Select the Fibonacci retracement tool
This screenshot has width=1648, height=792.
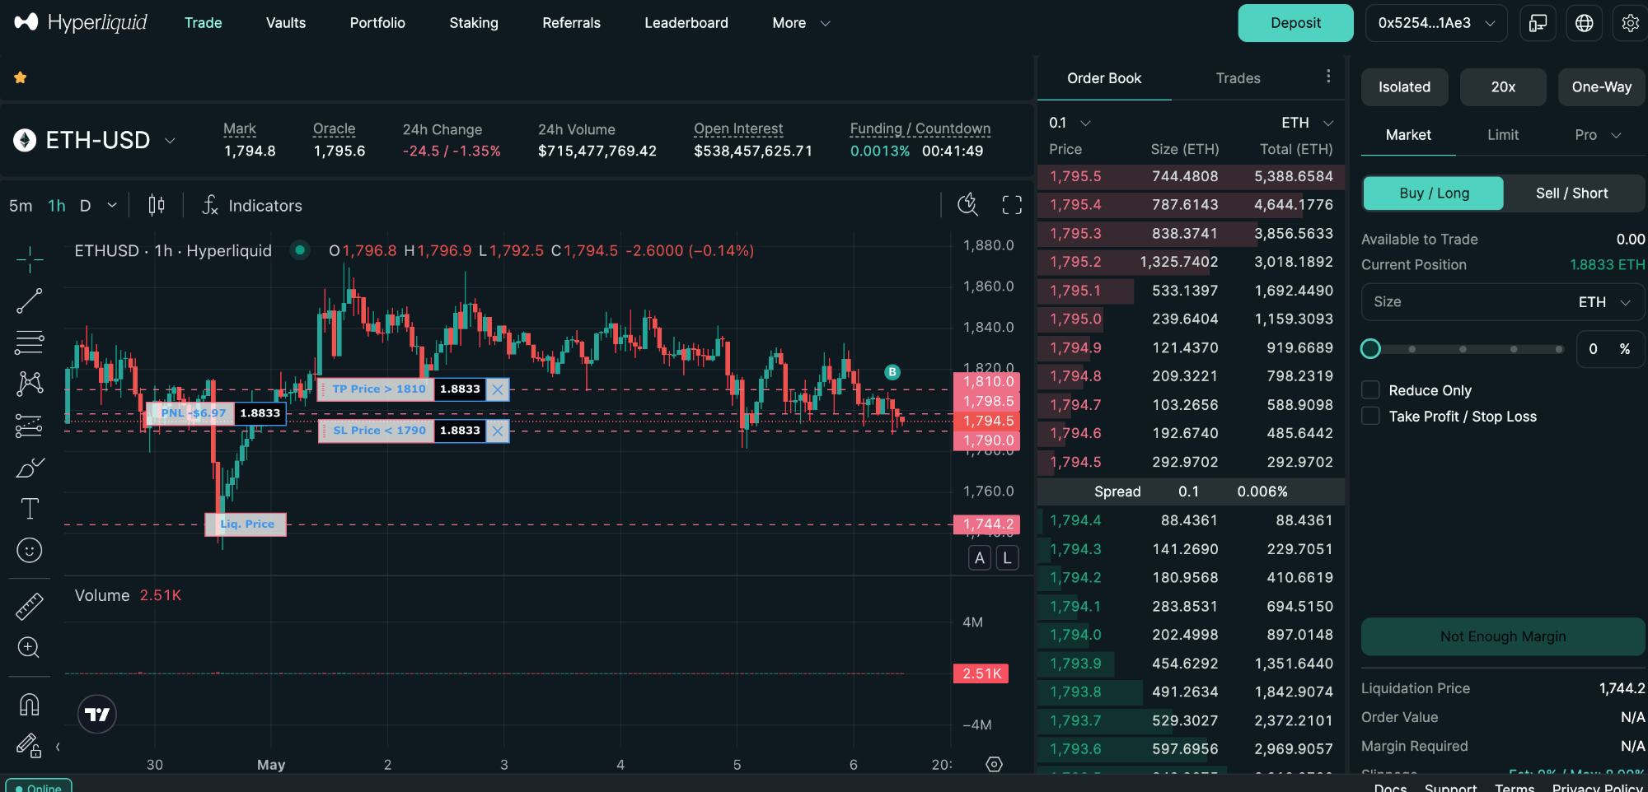click(30, 342)
